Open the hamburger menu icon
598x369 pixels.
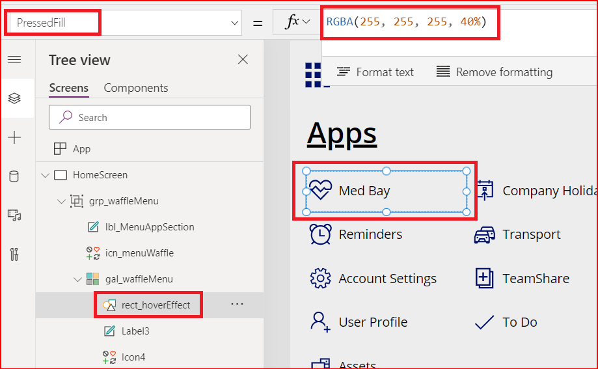pos(14,60)
